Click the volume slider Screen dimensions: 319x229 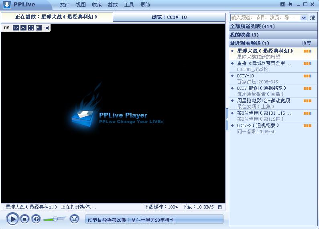pos(55,219)
